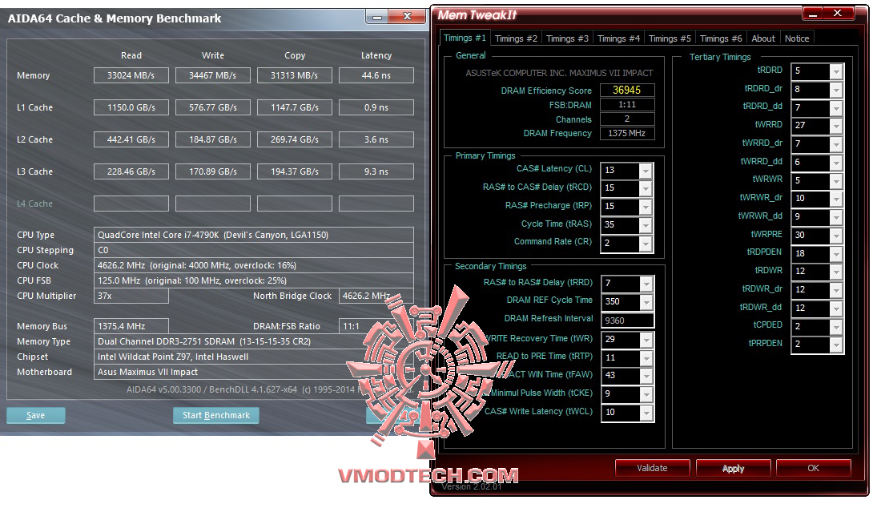
Task: Select the Timings #1 tab
Action: tap(465, 38)
